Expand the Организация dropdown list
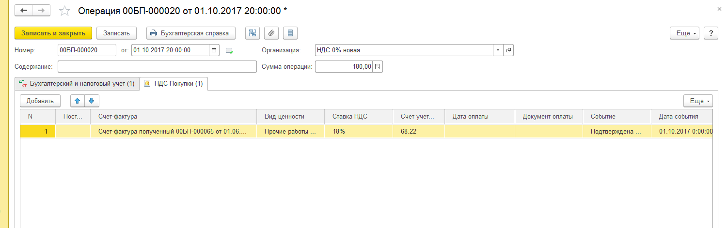 pyautogui.click(x=499, y=50)
